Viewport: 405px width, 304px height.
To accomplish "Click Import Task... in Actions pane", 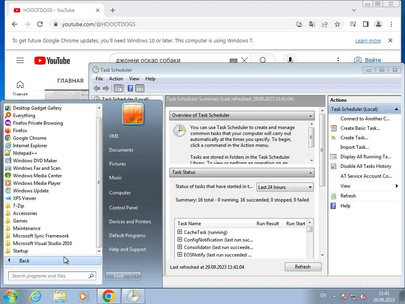I will 354,147.
